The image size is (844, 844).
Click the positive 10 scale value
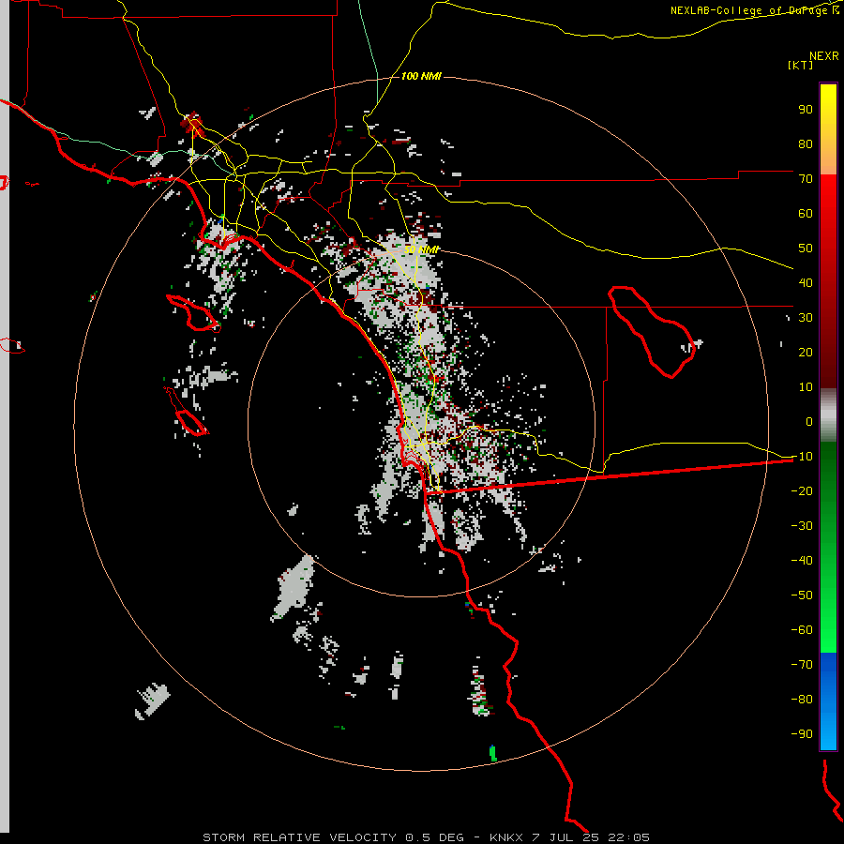coord(806,387)
